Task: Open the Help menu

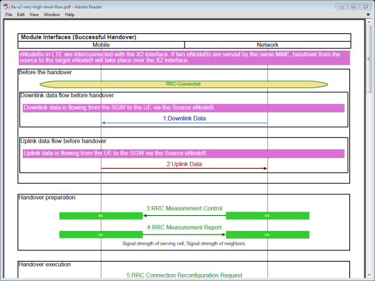Action: click(69, 15)
